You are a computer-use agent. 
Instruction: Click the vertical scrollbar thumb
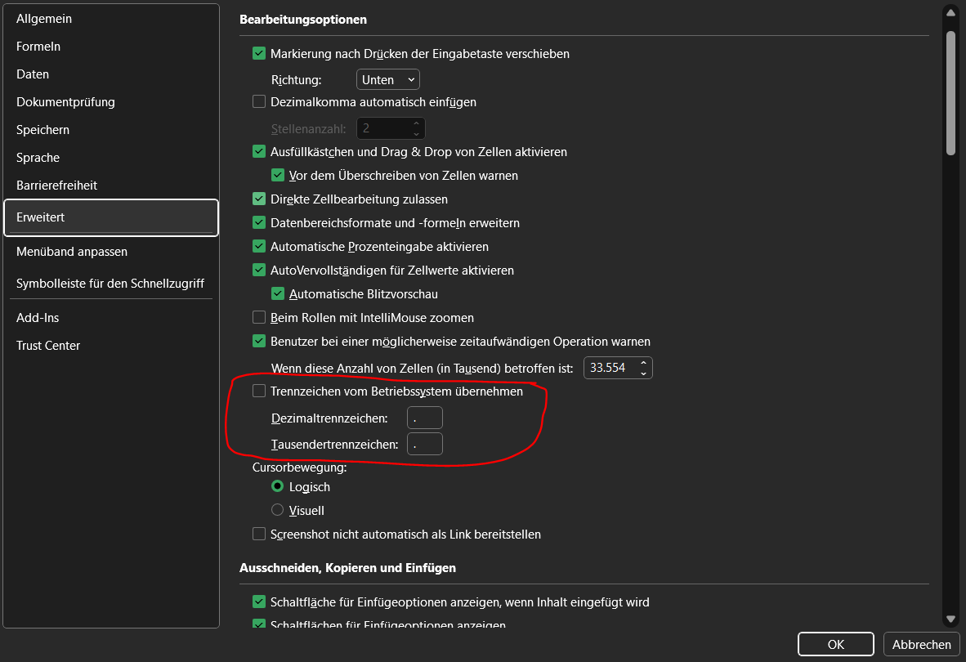click(950, 92)
